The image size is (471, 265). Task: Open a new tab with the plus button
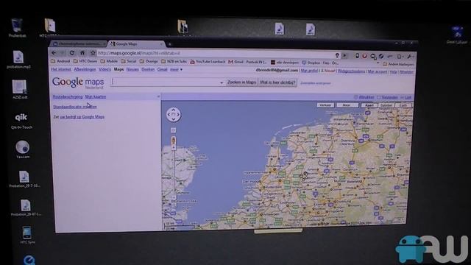[170, 44]
